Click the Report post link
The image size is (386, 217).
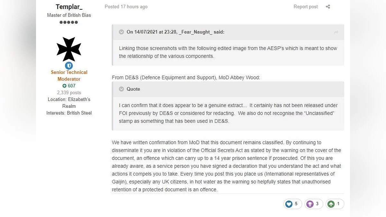pos(306,7)
